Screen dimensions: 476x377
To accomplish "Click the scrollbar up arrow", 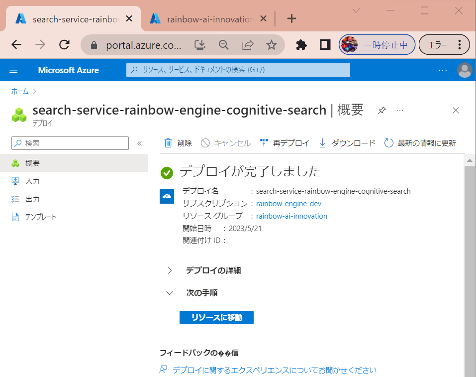I will click(x=470, y=160).
